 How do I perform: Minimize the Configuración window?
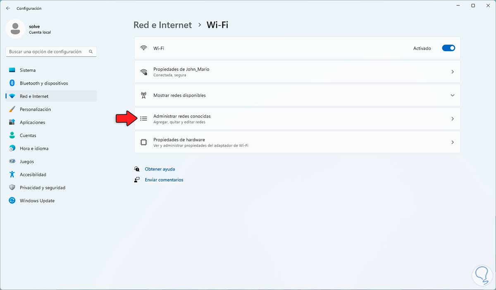tap(458, 6)
